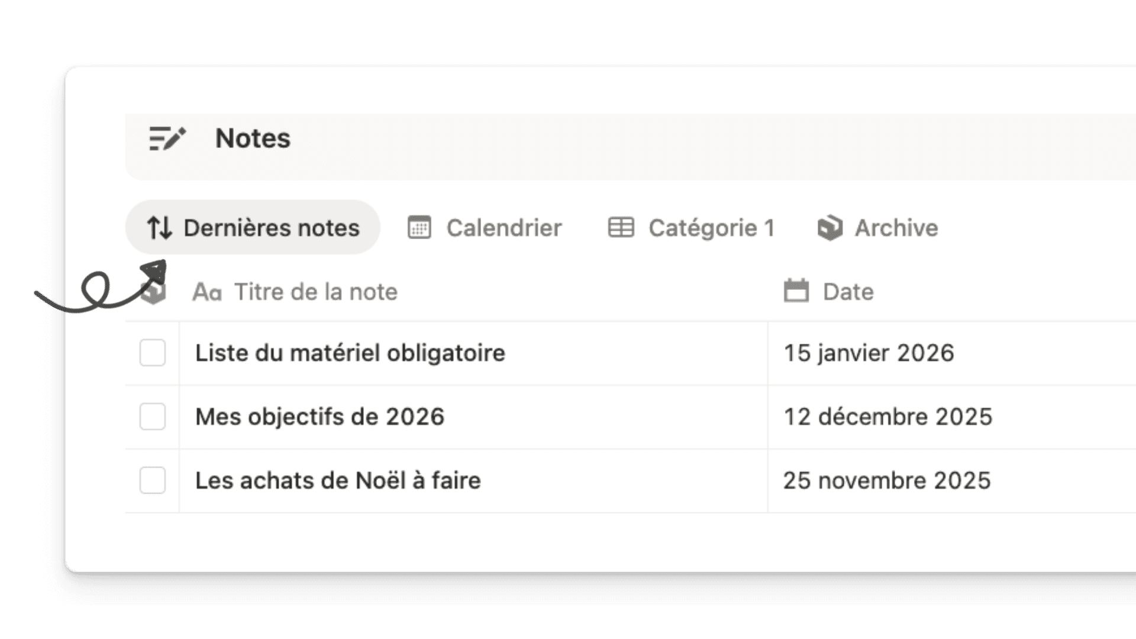The height and width of the screenshot is (639, 1136).
Task: Open the Titre de la note column menu
Action: (316, 292)
